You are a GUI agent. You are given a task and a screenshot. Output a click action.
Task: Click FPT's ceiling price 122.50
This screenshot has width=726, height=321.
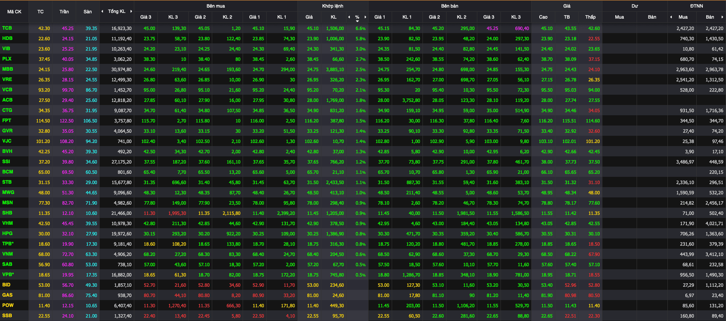point(67,121)
